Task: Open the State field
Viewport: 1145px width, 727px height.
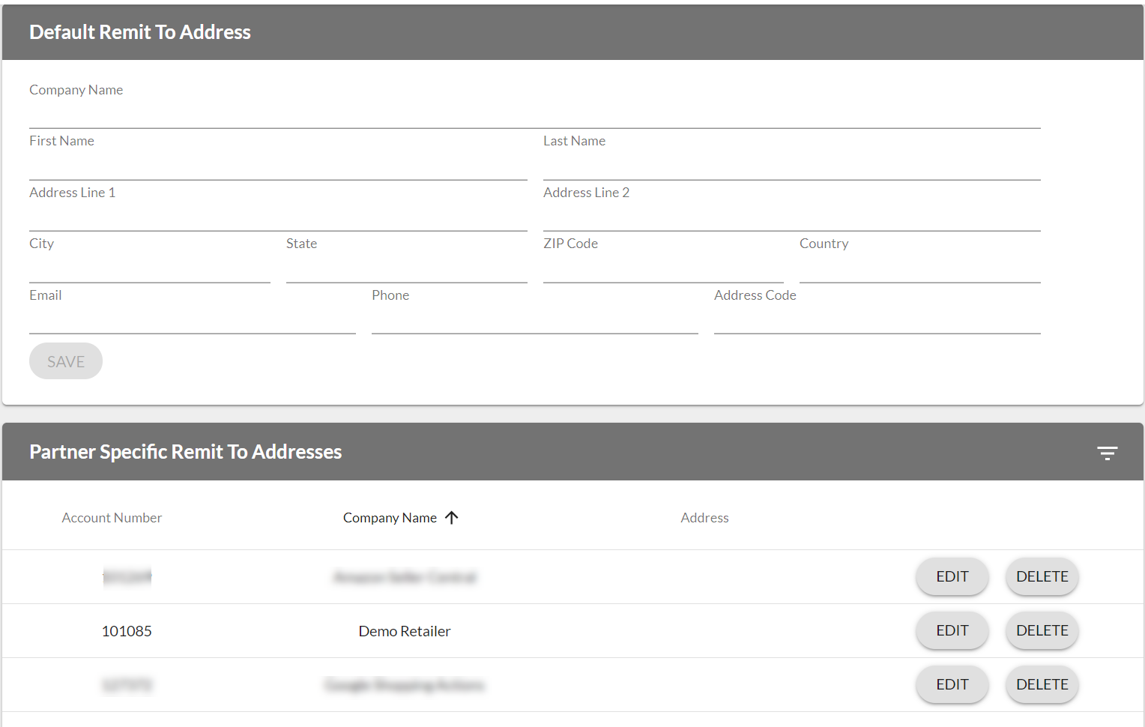Action: (406, 268)
